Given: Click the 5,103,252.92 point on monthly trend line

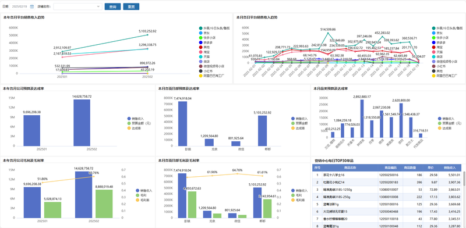Looking at the screenshot, I should click(147, 35).
